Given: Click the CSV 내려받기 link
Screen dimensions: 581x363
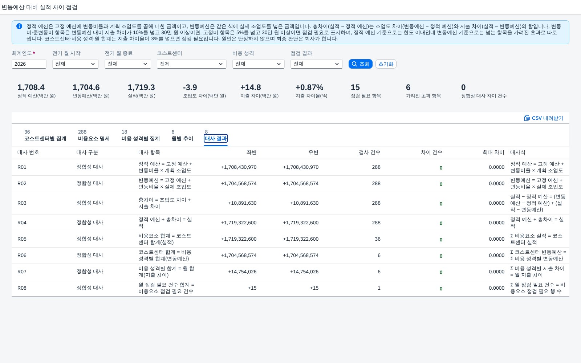Looking at the screenshot, I should tap(544, 118).
